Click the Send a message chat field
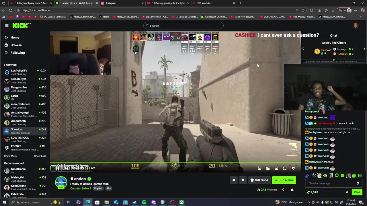The height and width of the screenshot is (206, 367). (333, 183)
